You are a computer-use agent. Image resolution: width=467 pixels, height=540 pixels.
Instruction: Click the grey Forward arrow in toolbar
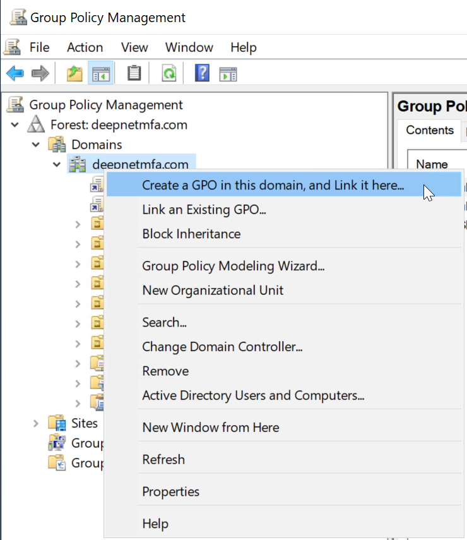(x=40, y=74)
